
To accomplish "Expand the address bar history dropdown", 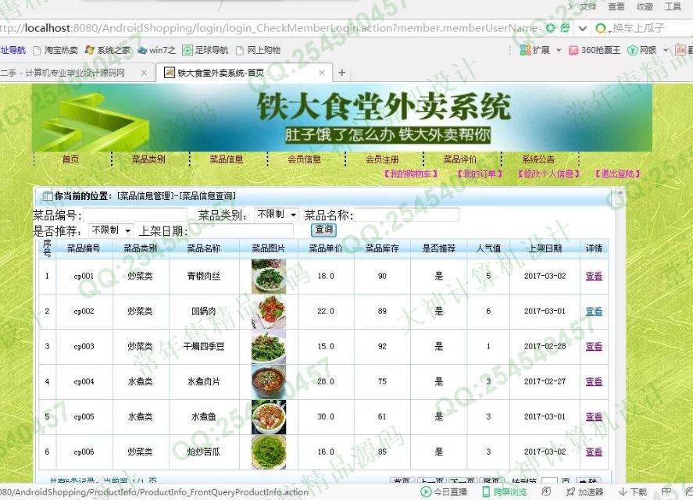I will pos(583,28).
